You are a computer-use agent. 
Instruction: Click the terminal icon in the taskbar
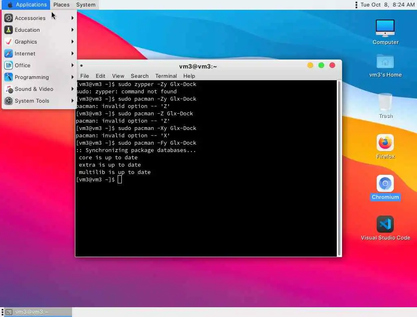coord(9,312)
